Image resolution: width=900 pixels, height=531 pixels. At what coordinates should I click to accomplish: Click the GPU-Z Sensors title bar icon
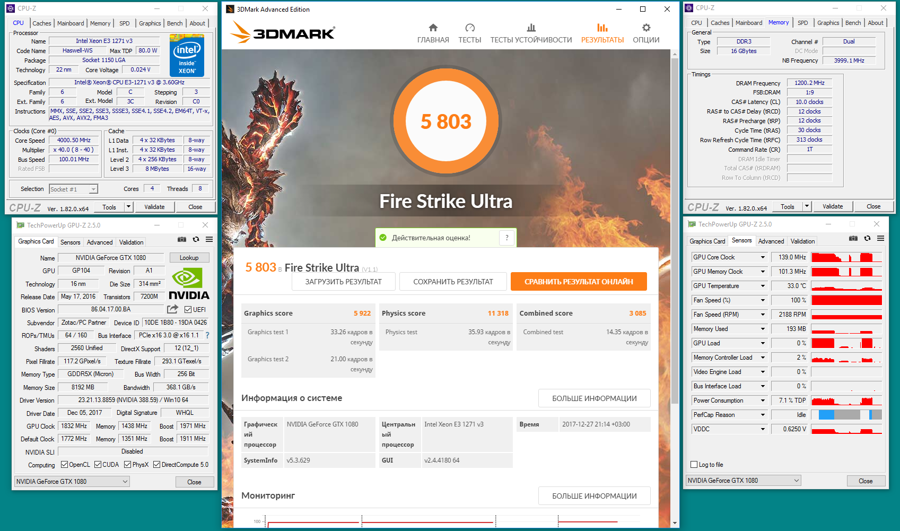tap(692, 224)
